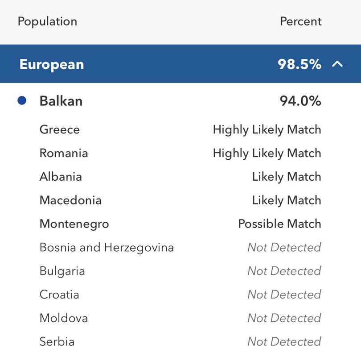Select the Croatia entry
Screen dimensions: 361x357
click(180, 295)
